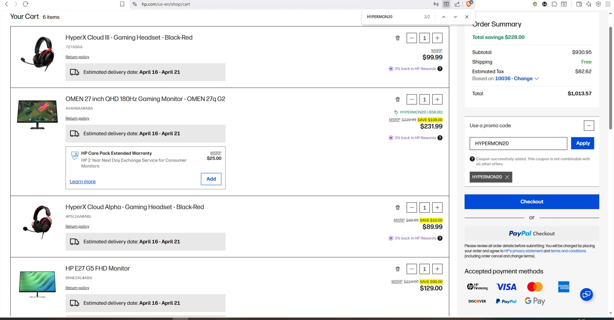The image size is (614, 320).
Task: Click HP Rewards help icon for HyperX Cloud Alpha
Action: 440,238
